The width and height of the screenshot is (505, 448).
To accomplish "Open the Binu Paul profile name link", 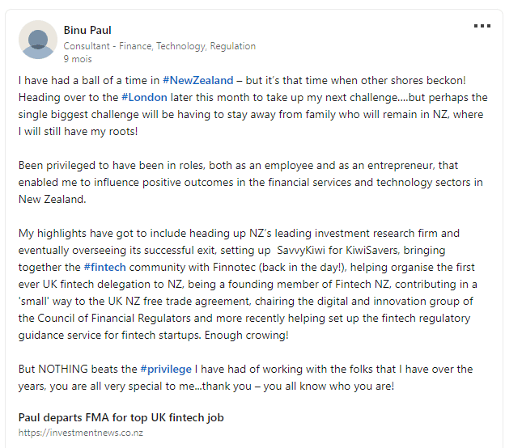I will pyautogui.click(x=87, y=30).
